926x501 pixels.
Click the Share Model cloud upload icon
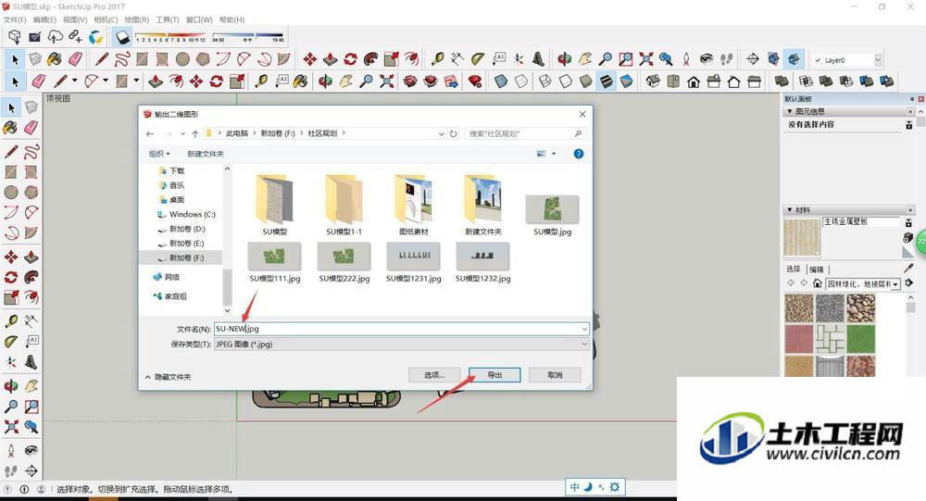point(55,37)
